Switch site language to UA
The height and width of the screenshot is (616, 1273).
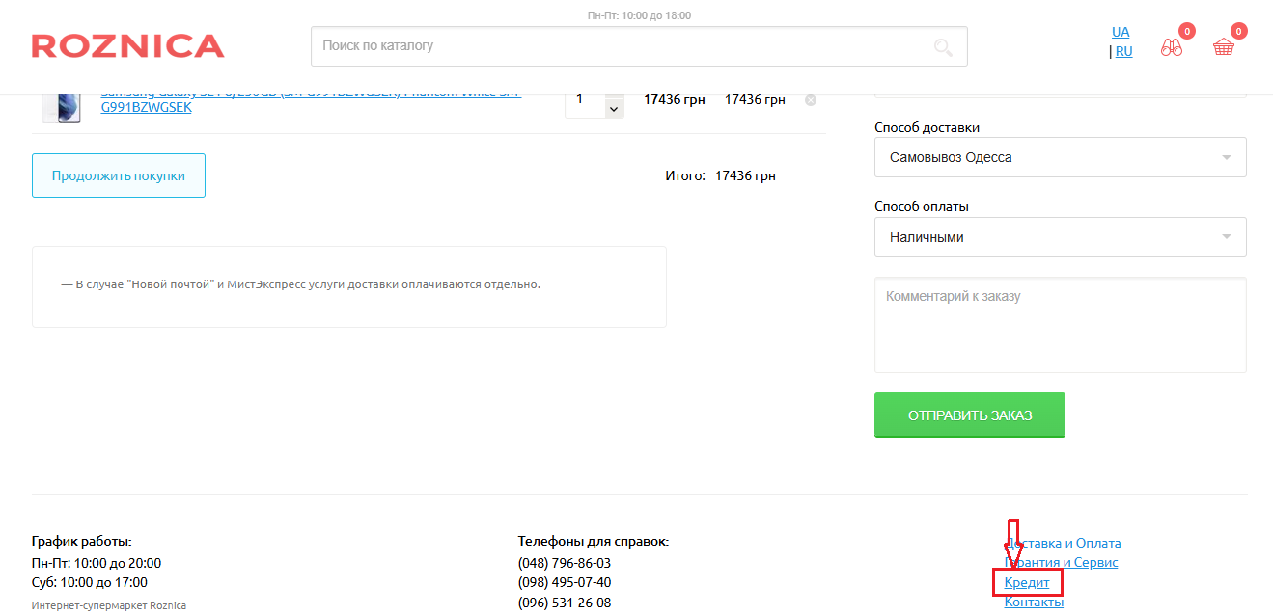click(x=1121, y=32)
